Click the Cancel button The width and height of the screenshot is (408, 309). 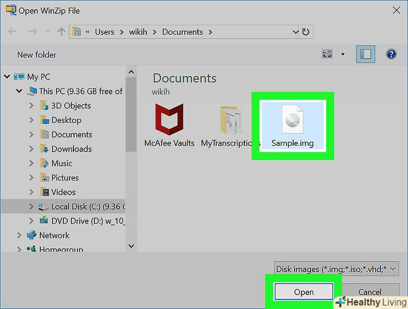370,292
